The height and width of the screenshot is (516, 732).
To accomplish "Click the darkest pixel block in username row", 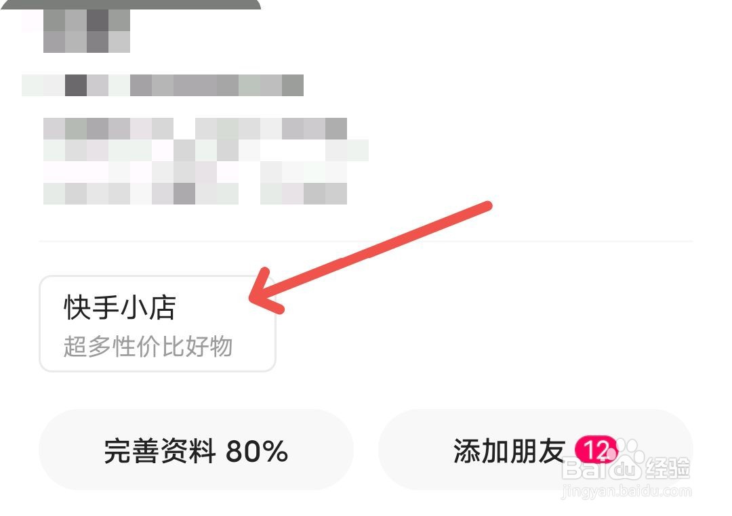I will (76, 85).
